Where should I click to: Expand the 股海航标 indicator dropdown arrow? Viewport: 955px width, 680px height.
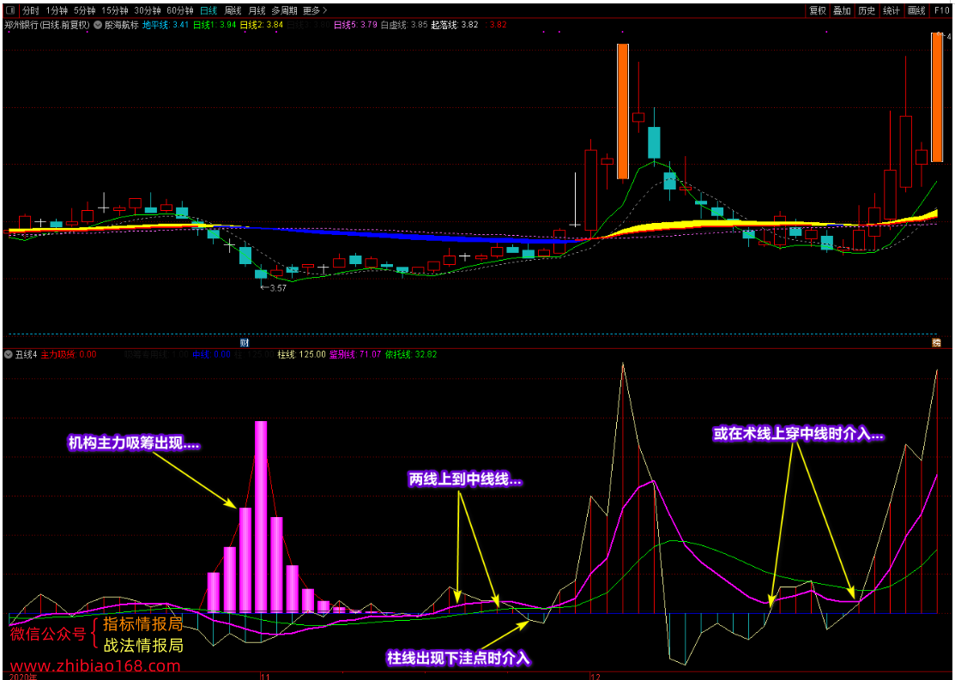coord(98,25)
